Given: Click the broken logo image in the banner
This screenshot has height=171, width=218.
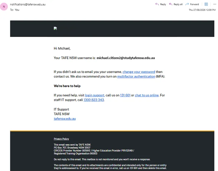Looking at the screenshot, I should (x=55, y=29).
